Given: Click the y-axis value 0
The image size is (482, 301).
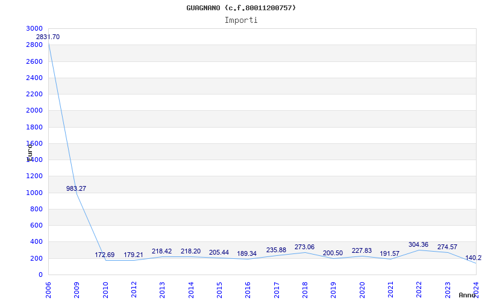Looking at the screenshot, I should [x=40, y=275].
